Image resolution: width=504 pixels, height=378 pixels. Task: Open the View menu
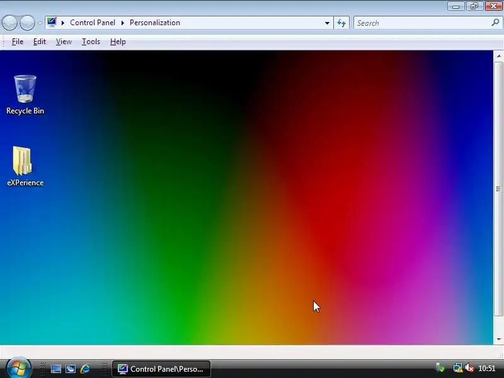point(64,42)
